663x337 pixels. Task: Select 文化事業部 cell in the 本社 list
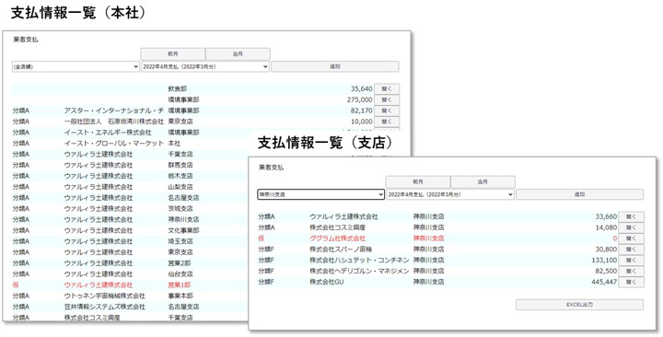click(183, 231)
